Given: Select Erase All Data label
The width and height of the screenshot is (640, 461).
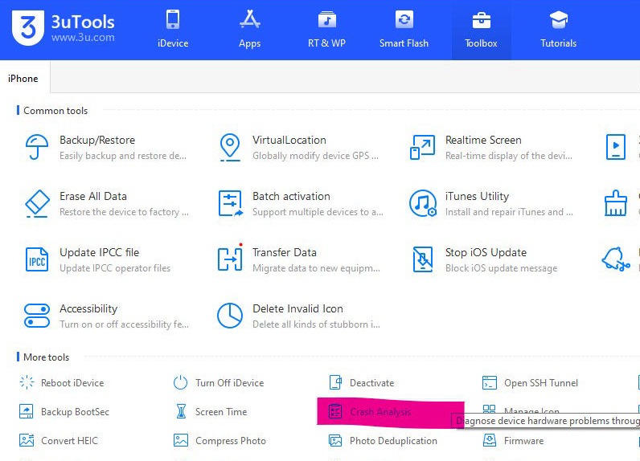Looking at the screenshot, I should [x=93, y=196].
